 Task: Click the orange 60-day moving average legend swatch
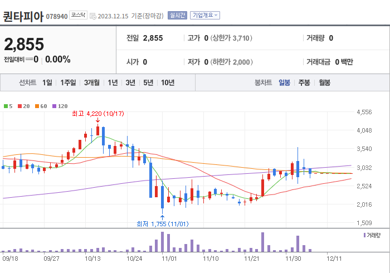point(37,106)
